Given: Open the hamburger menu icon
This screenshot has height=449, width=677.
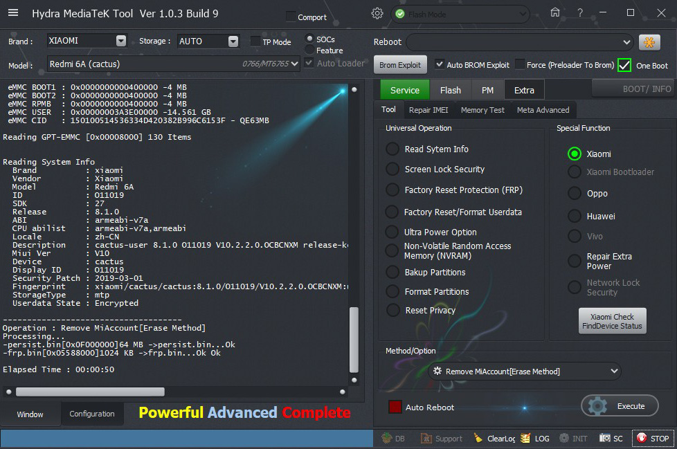Looking at the screenshot, I should [x=13, y=13].
